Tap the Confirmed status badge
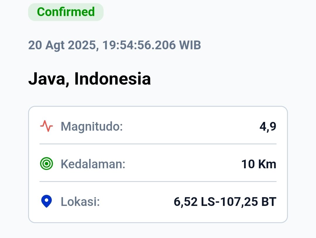 (66, 12)
